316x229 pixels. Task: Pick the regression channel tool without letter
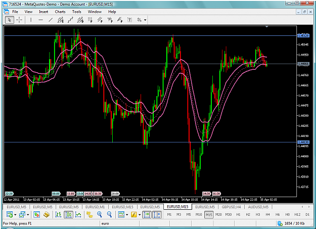[x=70, y=20]
